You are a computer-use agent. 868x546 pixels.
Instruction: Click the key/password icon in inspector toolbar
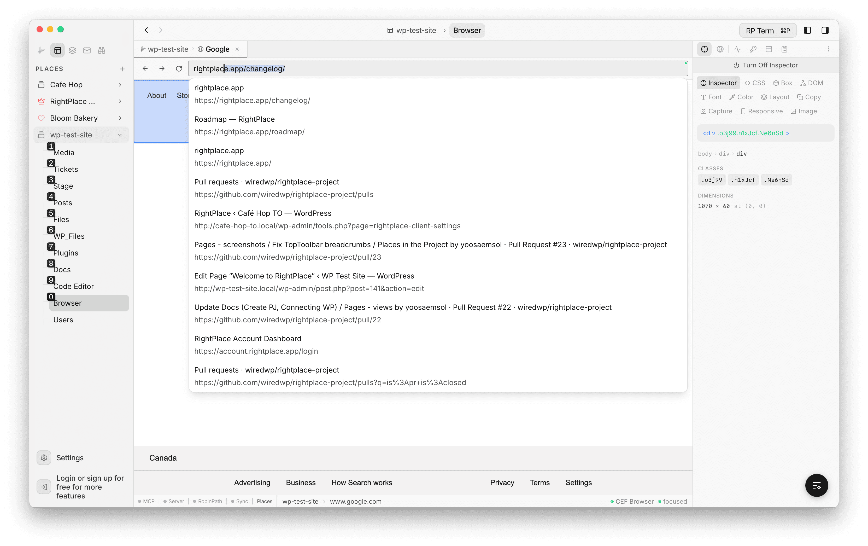click(x=753, y=49)
